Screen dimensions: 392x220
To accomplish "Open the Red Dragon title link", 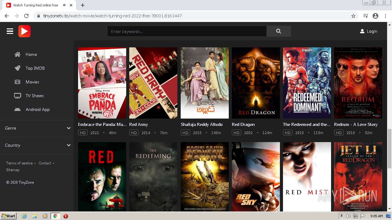I will 243,124.
